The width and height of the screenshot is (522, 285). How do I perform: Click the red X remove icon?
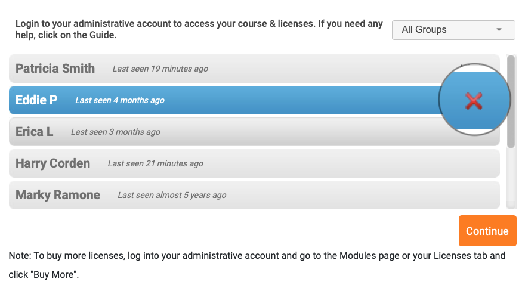(474, 101)
